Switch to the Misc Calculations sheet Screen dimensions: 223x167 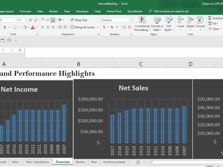[x=37, y=162]
